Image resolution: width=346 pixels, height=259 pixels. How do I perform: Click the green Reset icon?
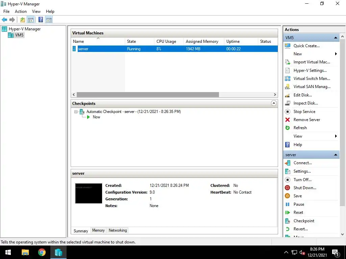[288, 212]
